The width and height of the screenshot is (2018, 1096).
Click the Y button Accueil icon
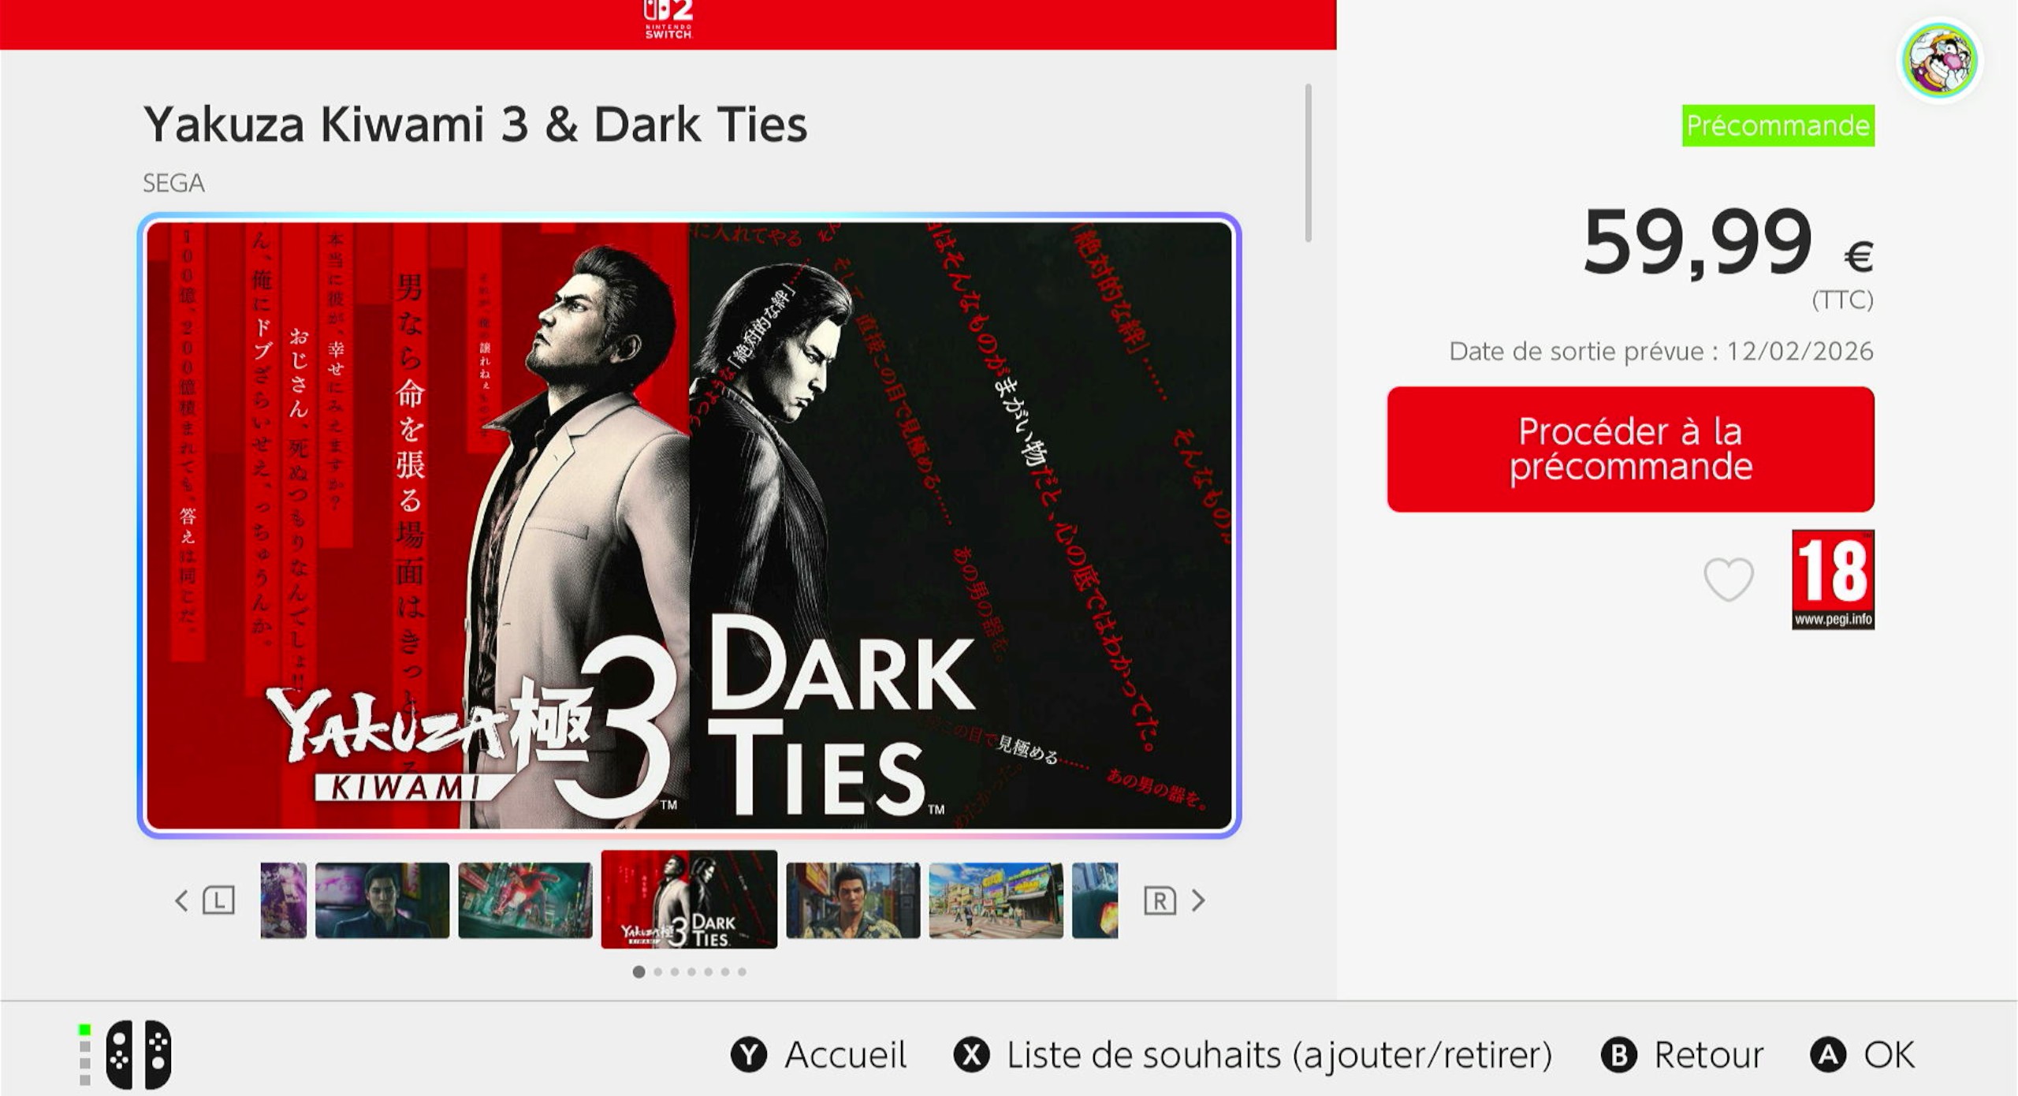[x=748, y=1054]
